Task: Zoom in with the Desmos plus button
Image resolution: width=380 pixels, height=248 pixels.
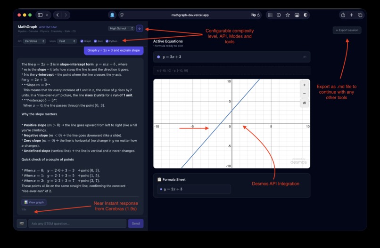Action: (x=305, y=85)
